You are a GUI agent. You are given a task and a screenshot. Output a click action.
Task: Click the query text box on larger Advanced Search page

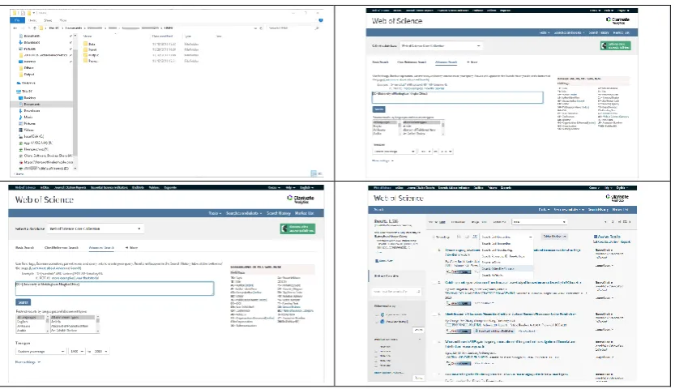(114, 289)
